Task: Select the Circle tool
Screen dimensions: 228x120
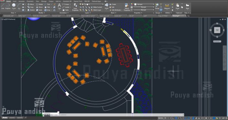Action: coord(14,6)
